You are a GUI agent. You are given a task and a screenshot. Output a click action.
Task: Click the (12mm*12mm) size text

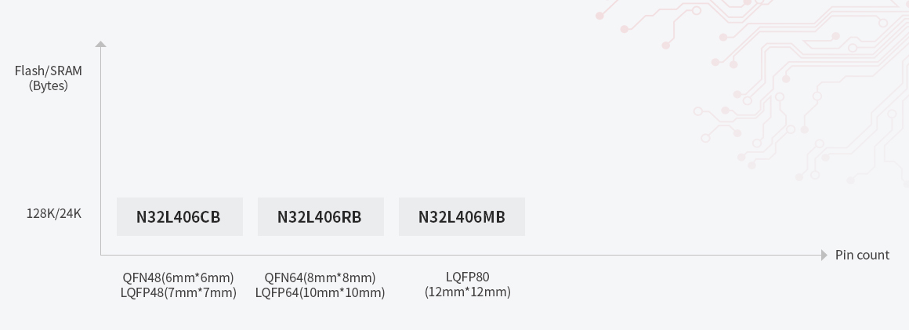(467, 292)
